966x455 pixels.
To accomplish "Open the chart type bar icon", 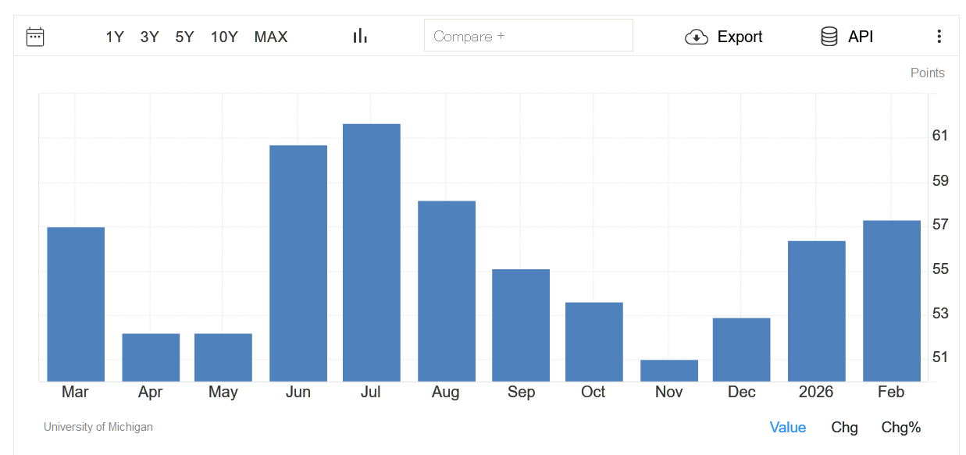I will point(360,36).
